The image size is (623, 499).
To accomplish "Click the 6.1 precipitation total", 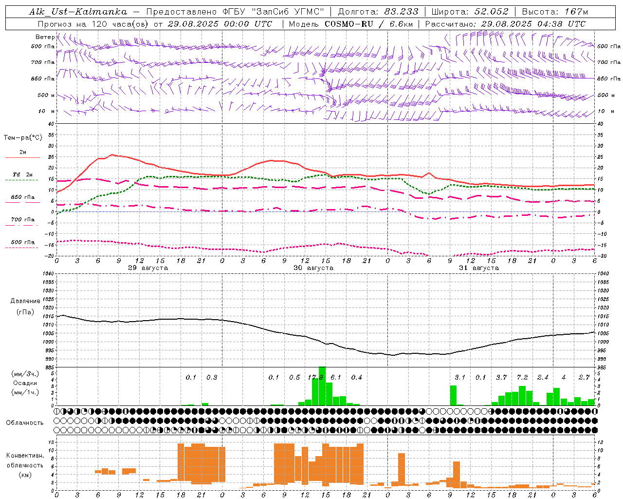I will click(x=336, y=378).
